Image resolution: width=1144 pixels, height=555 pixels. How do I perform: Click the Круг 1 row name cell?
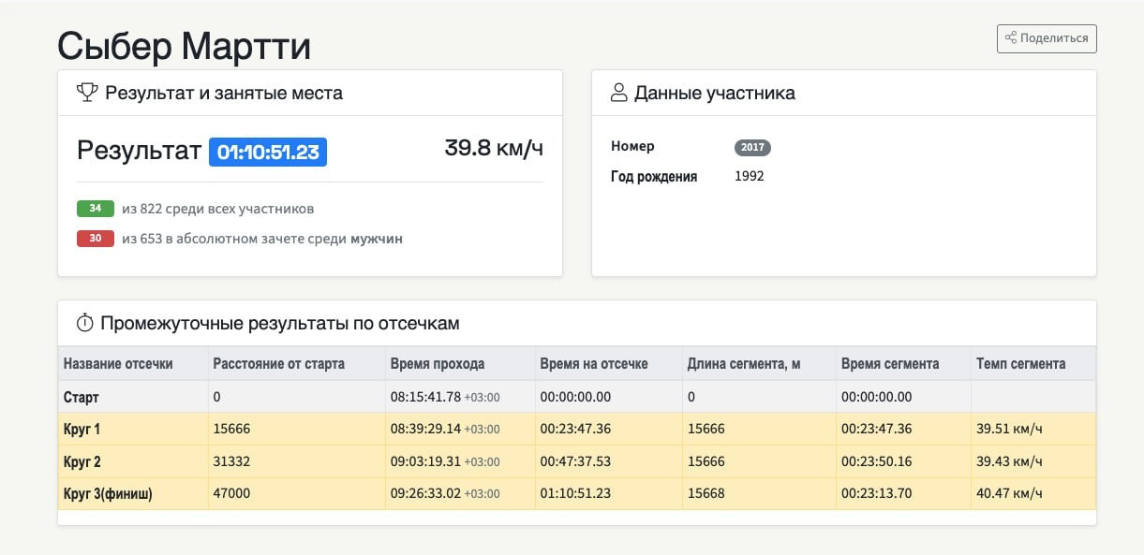[133, 430]
